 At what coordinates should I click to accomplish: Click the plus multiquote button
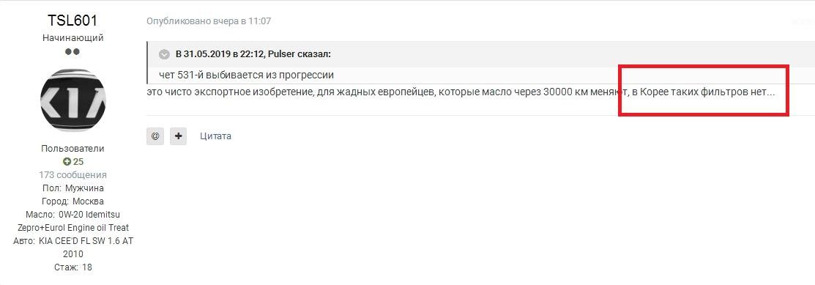tap(178, 136)
